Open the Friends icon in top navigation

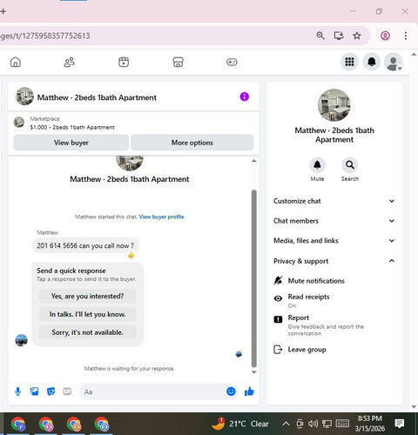tap(70, 62)
